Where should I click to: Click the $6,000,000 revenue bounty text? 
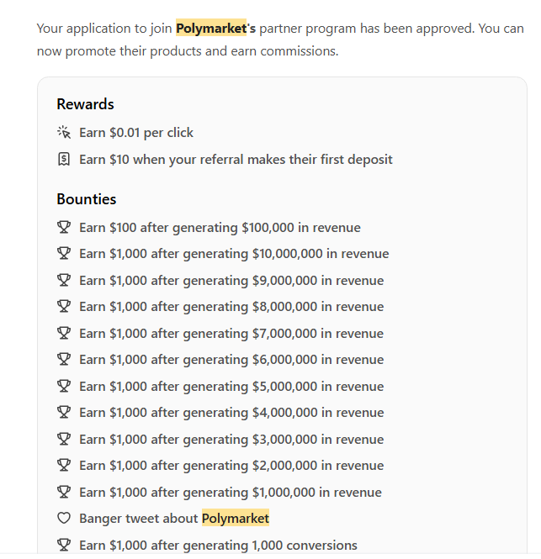pyautogui.click(x=231, y=360)
